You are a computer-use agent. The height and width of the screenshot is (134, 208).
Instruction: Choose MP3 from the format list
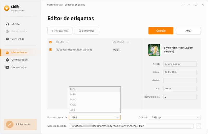95,89
